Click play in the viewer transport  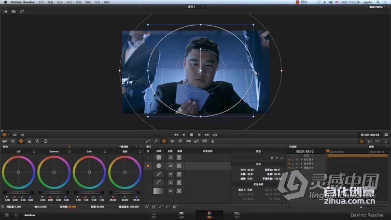199,135
